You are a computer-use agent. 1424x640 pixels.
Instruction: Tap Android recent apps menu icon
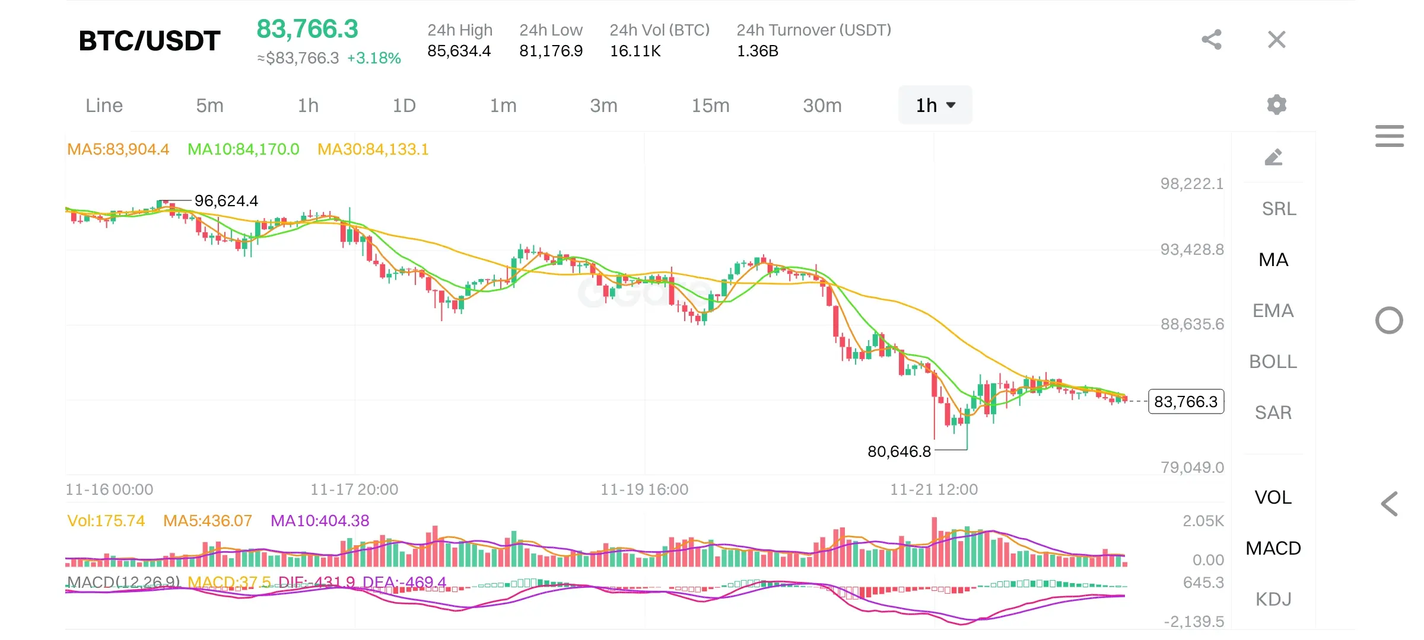[1389, 136]
